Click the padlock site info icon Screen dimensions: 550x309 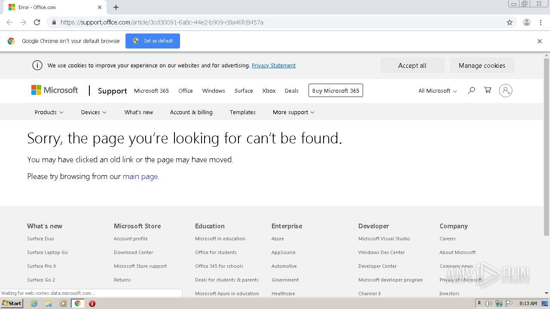[x=54, y=22]
